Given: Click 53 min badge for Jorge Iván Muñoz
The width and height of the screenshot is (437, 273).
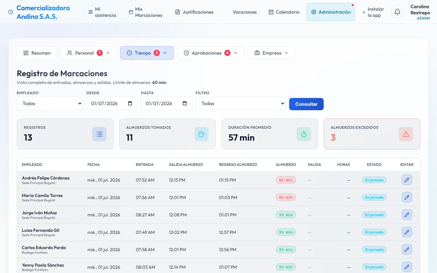Looking at the screenshot, I should (x=286, y=215).
